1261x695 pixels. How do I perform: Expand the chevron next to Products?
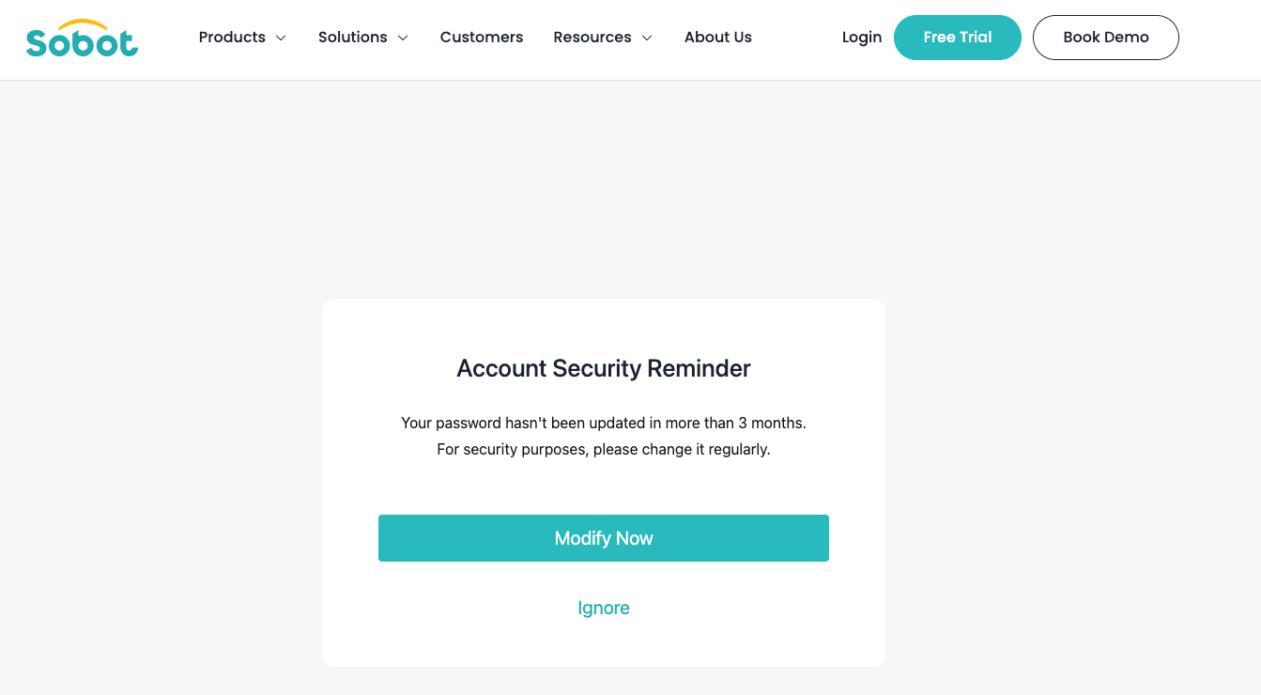[281, 39]
